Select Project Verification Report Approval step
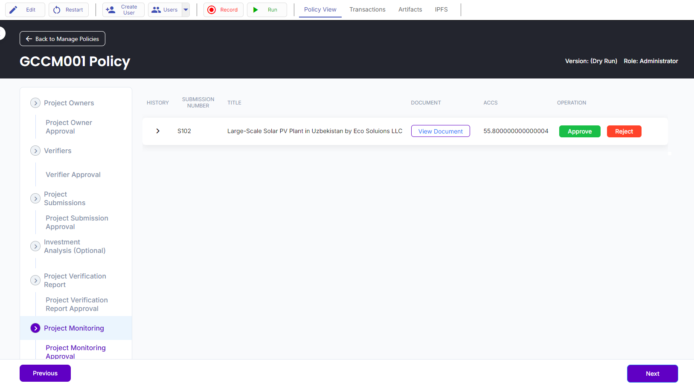694x386 pixels. pos(76,305)
